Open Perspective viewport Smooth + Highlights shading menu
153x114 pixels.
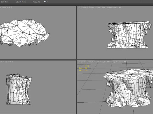point(102,62)
